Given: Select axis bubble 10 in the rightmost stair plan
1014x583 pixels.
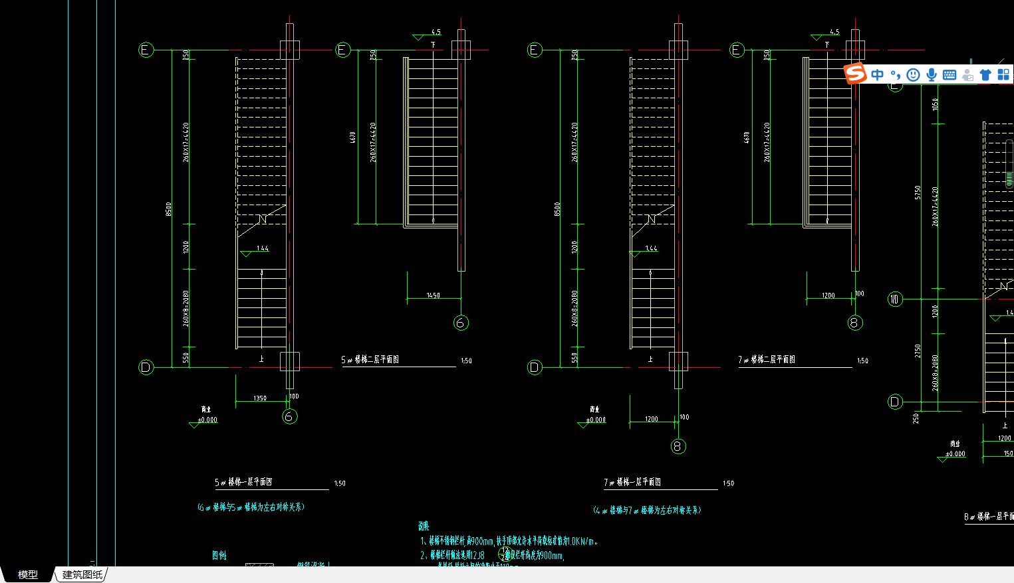Looking at the screenshot, I should [895, 299].
